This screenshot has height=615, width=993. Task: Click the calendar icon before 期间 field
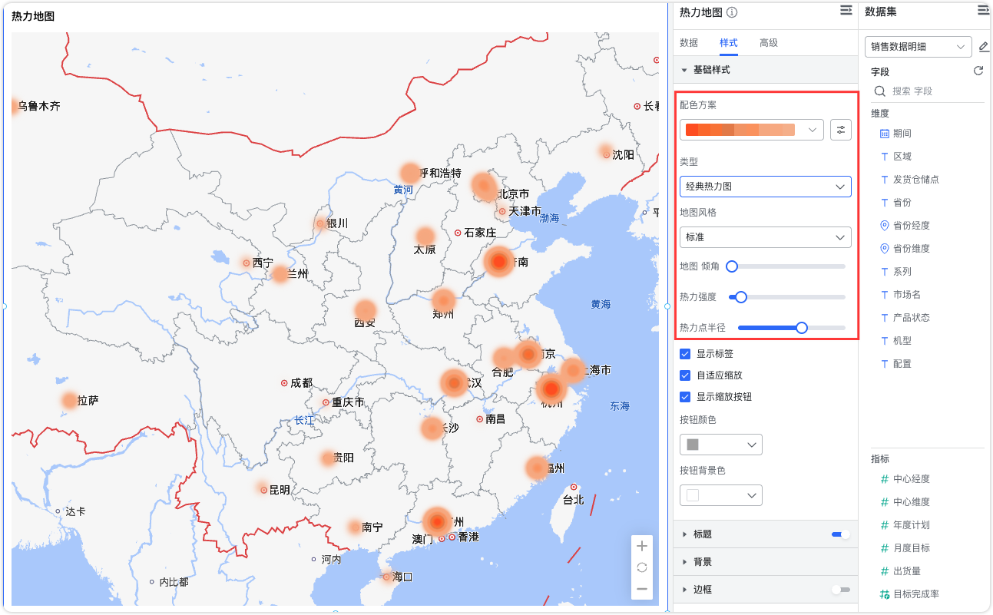coord(883,133)
